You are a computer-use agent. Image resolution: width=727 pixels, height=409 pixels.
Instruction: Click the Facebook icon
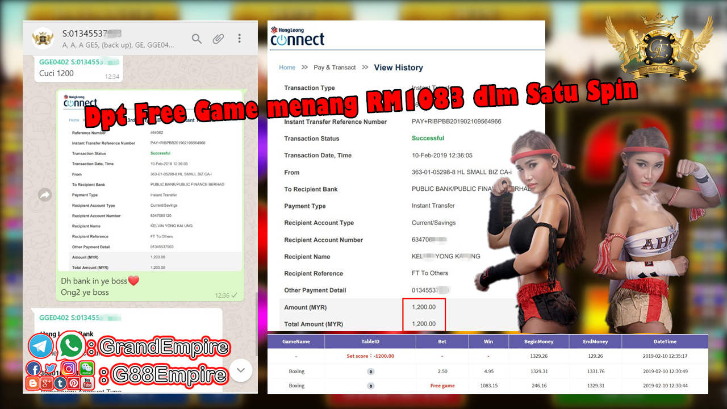[34, 369]
